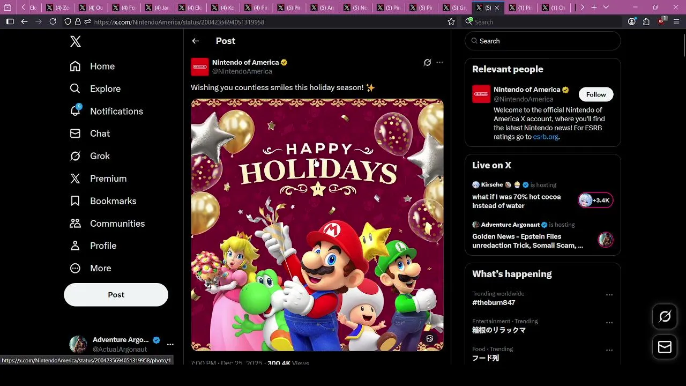Open Adventure Argonaut's Golden News live
The image size is (686, 386).
527,241
